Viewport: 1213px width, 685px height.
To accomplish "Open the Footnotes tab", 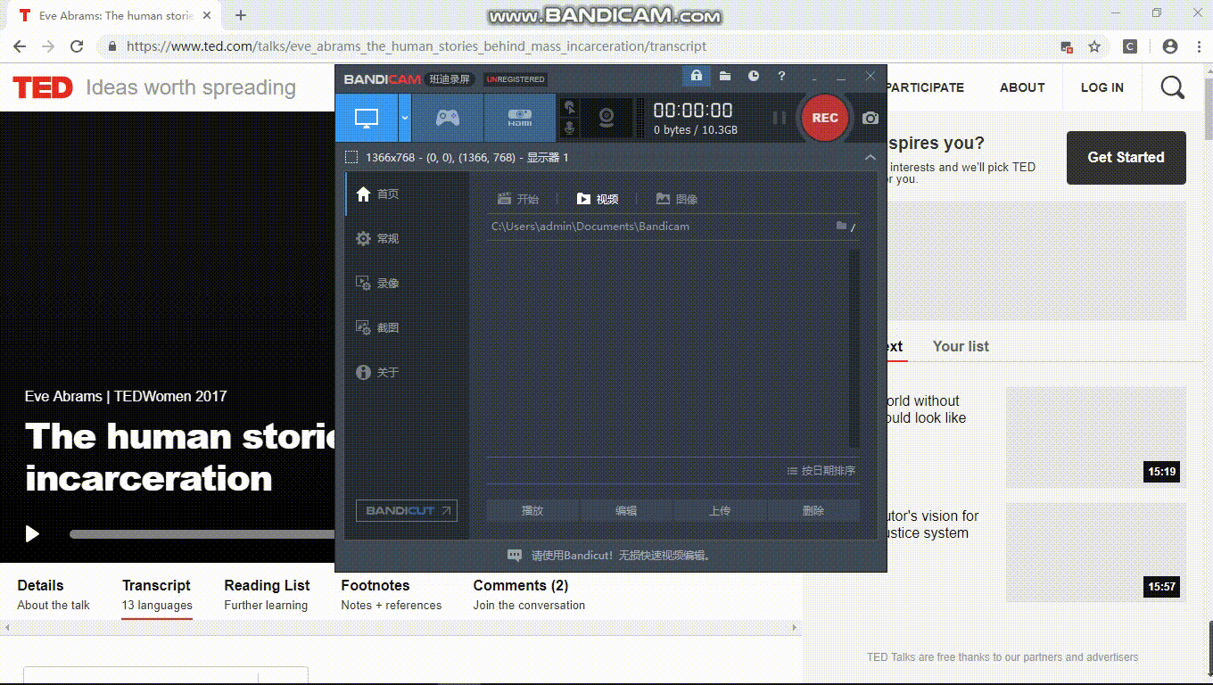I will click(x=391, y=595).
